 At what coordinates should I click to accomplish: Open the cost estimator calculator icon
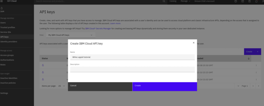tap(249, 1)
